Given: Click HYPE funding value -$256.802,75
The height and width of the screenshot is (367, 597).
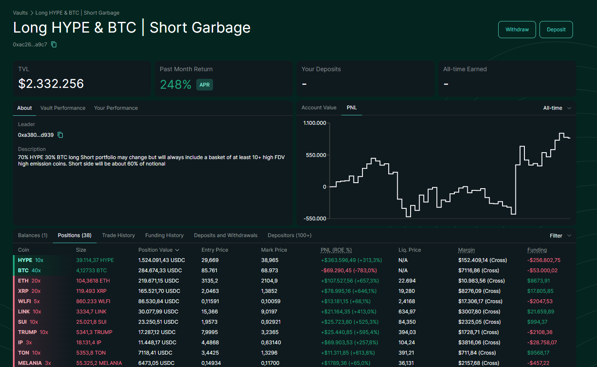Looking at the screenshot, I should click(544, 260).
